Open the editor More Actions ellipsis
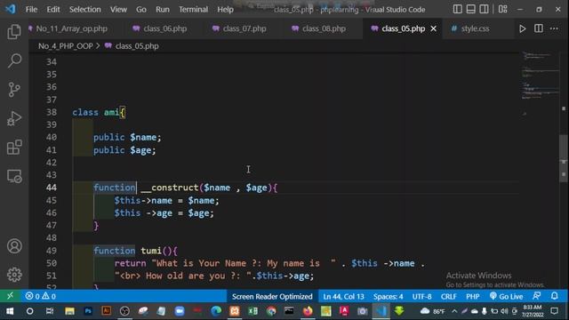 554,28
